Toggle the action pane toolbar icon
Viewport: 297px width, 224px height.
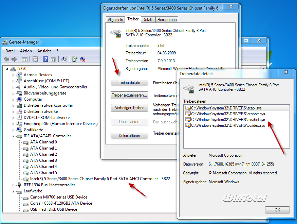click(54, 59)
